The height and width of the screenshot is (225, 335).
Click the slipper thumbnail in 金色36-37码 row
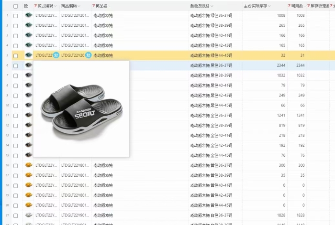pos(28,115)
